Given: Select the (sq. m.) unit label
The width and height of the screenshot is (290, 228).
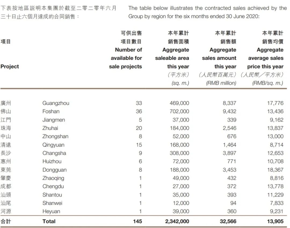Looking at the screenshot, I should 180,83.
